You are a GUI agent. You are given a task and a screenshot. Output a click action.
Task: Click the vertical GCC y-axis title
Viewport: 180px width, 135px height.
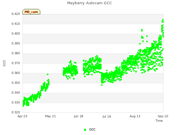point(4,63)
